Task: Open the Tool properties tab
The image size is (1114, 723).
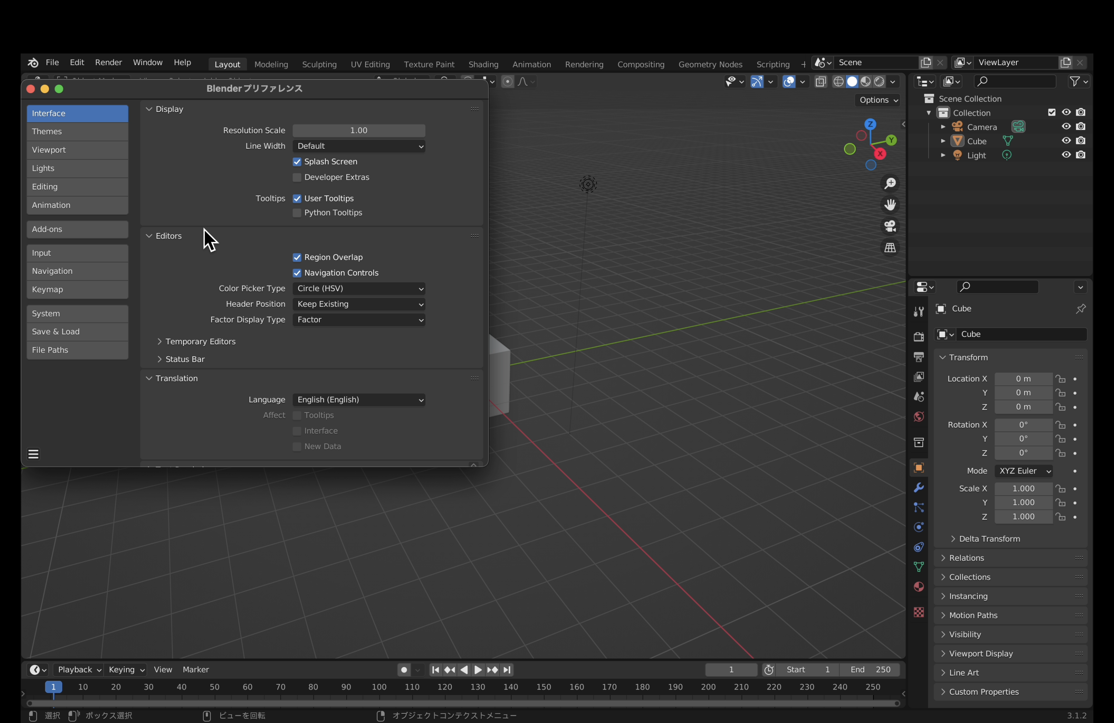Action: pos(918,311)
